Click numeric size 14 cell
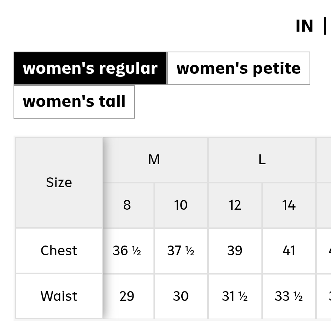331x331 pixels. 289,205
